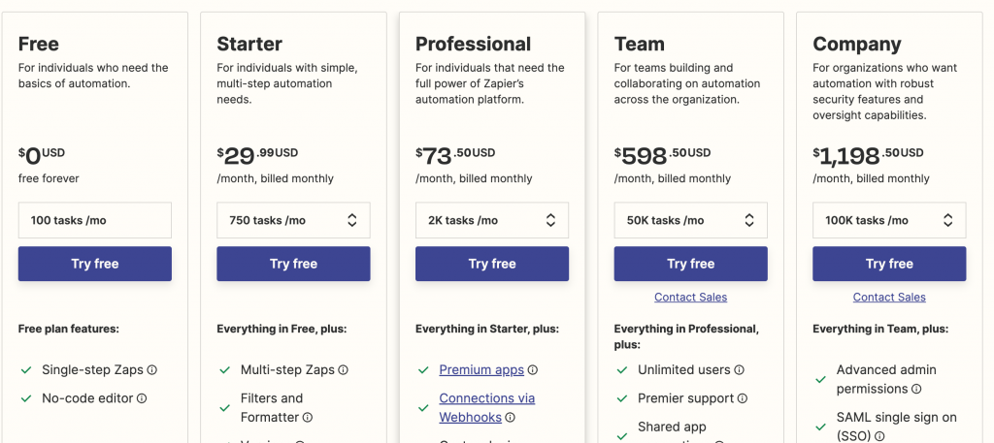Click the $1,198.50 USD Company price
The height and width of the screenshot is (443, 994).
click(x=868, y=156)
